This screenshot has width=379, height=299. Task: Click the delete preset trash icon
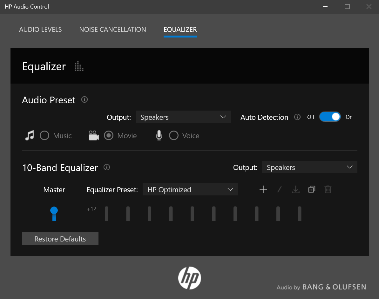click(328, 190)
